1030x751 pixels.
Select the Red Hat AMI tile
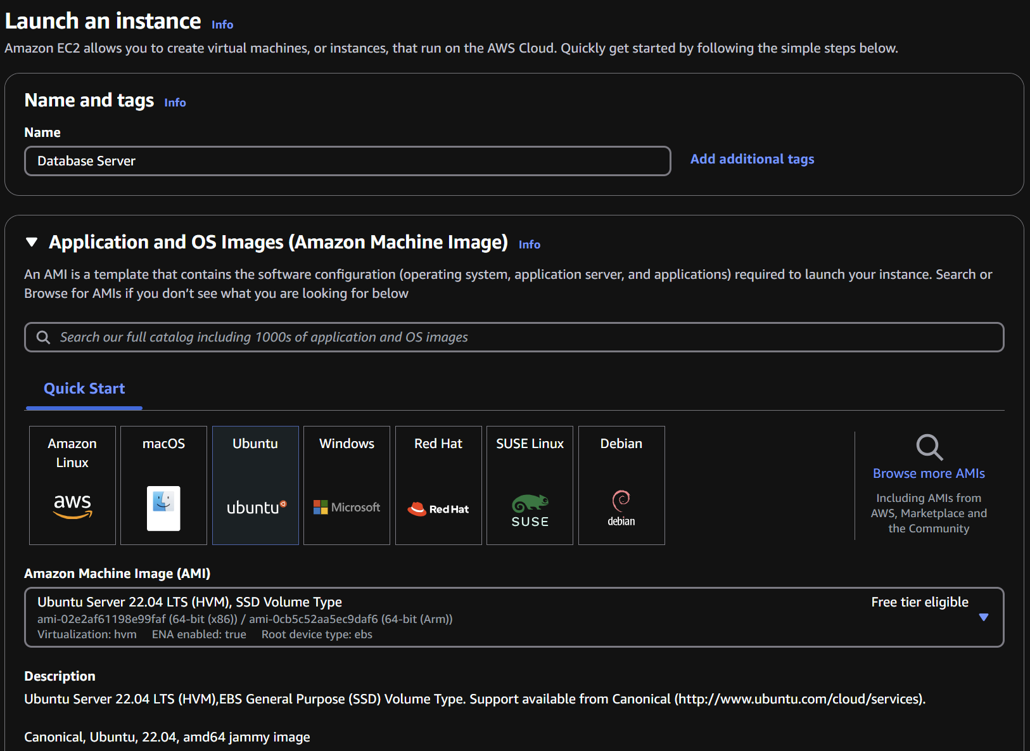click(438, 485)
